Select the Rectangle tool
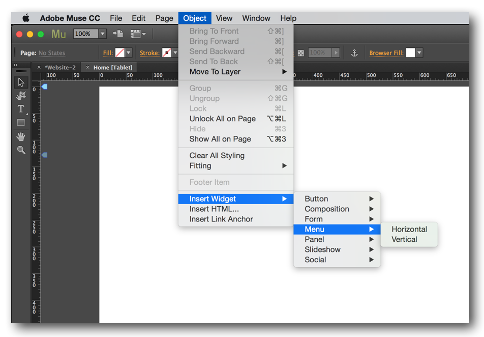 (21, 123)
